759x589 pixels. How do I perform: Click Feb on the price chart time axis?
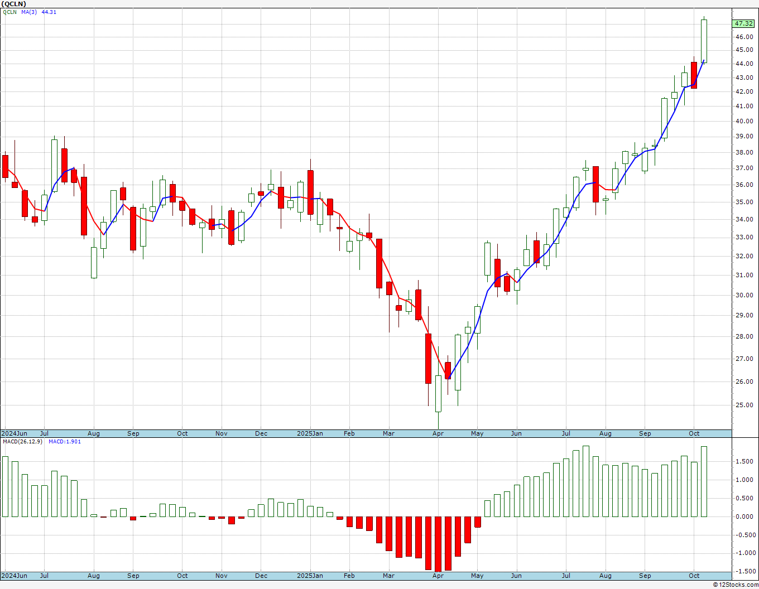349,433
